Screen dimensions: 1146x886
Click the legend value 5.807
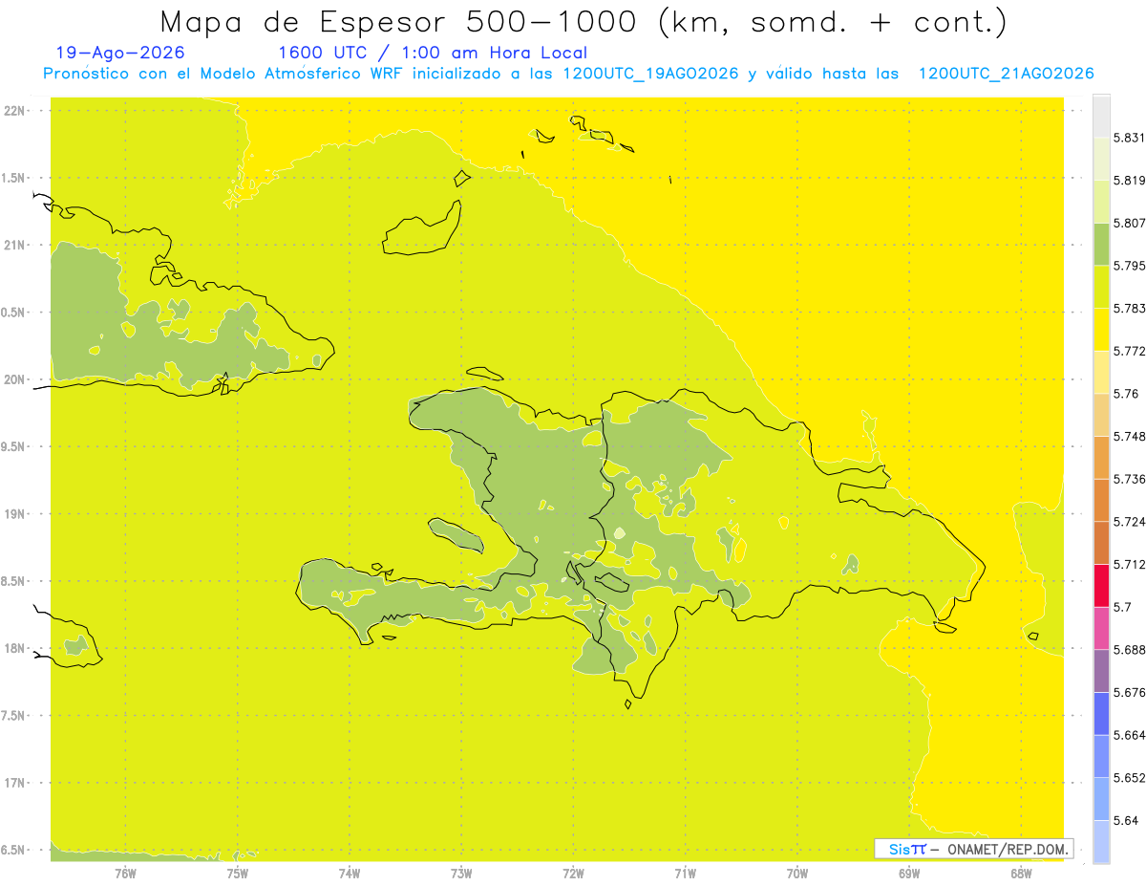click(x=1130, y=223)
